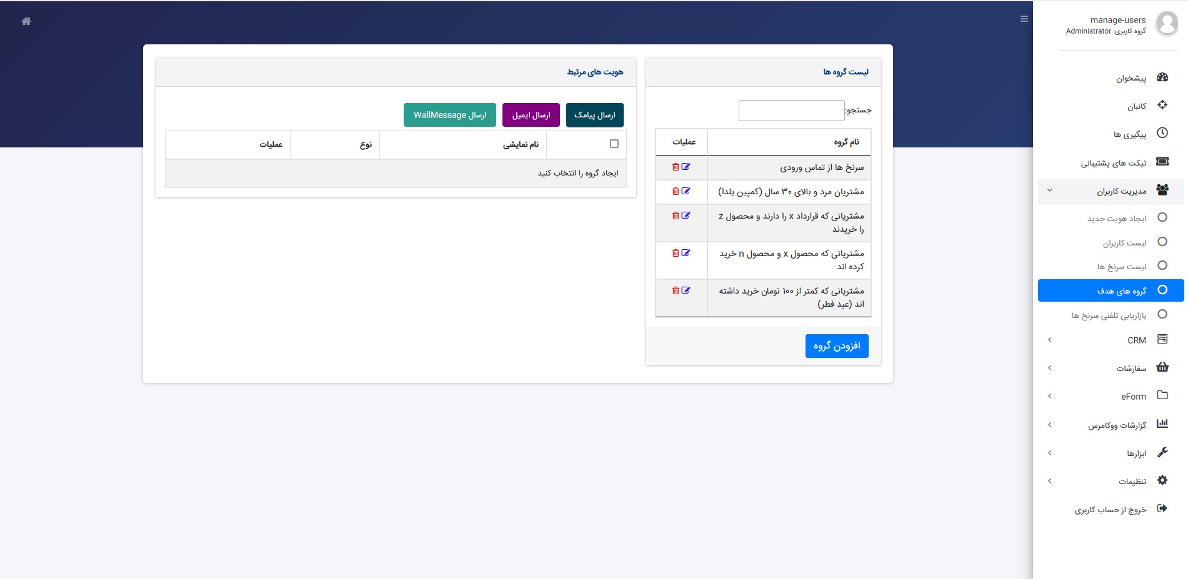
Task: Click the home icon in header
Action: point(26,21)
